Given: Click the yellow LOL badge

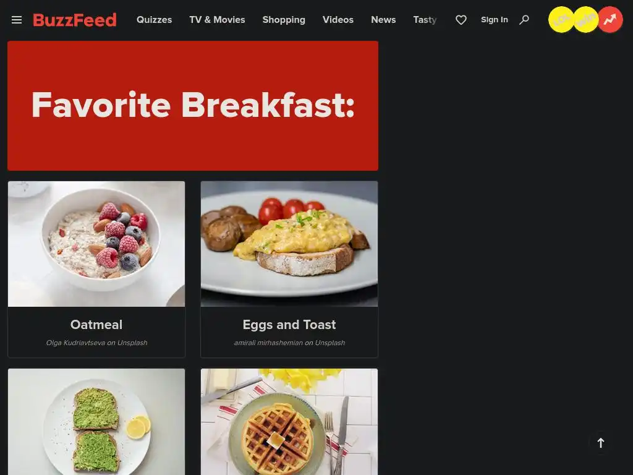Looking at the screenshot, I should [561, 19].
